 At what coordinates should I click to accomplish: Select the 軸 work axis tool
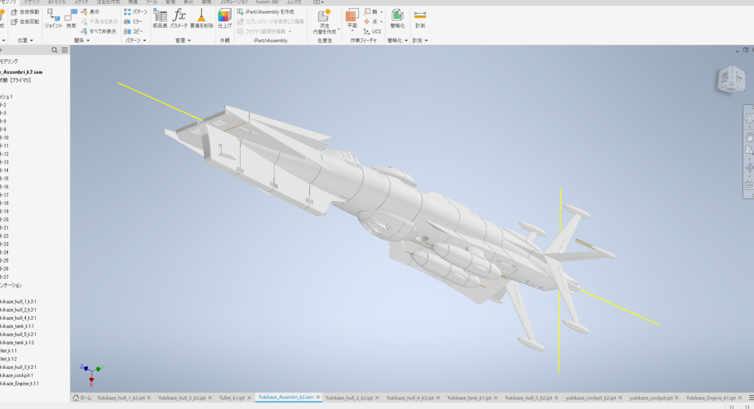(x=371, y=12)
